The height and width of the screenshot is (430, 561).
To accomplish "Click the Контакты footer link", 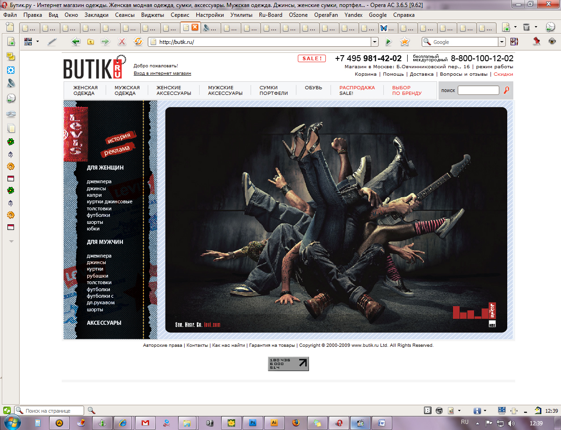I will click(x=197, y=345).
